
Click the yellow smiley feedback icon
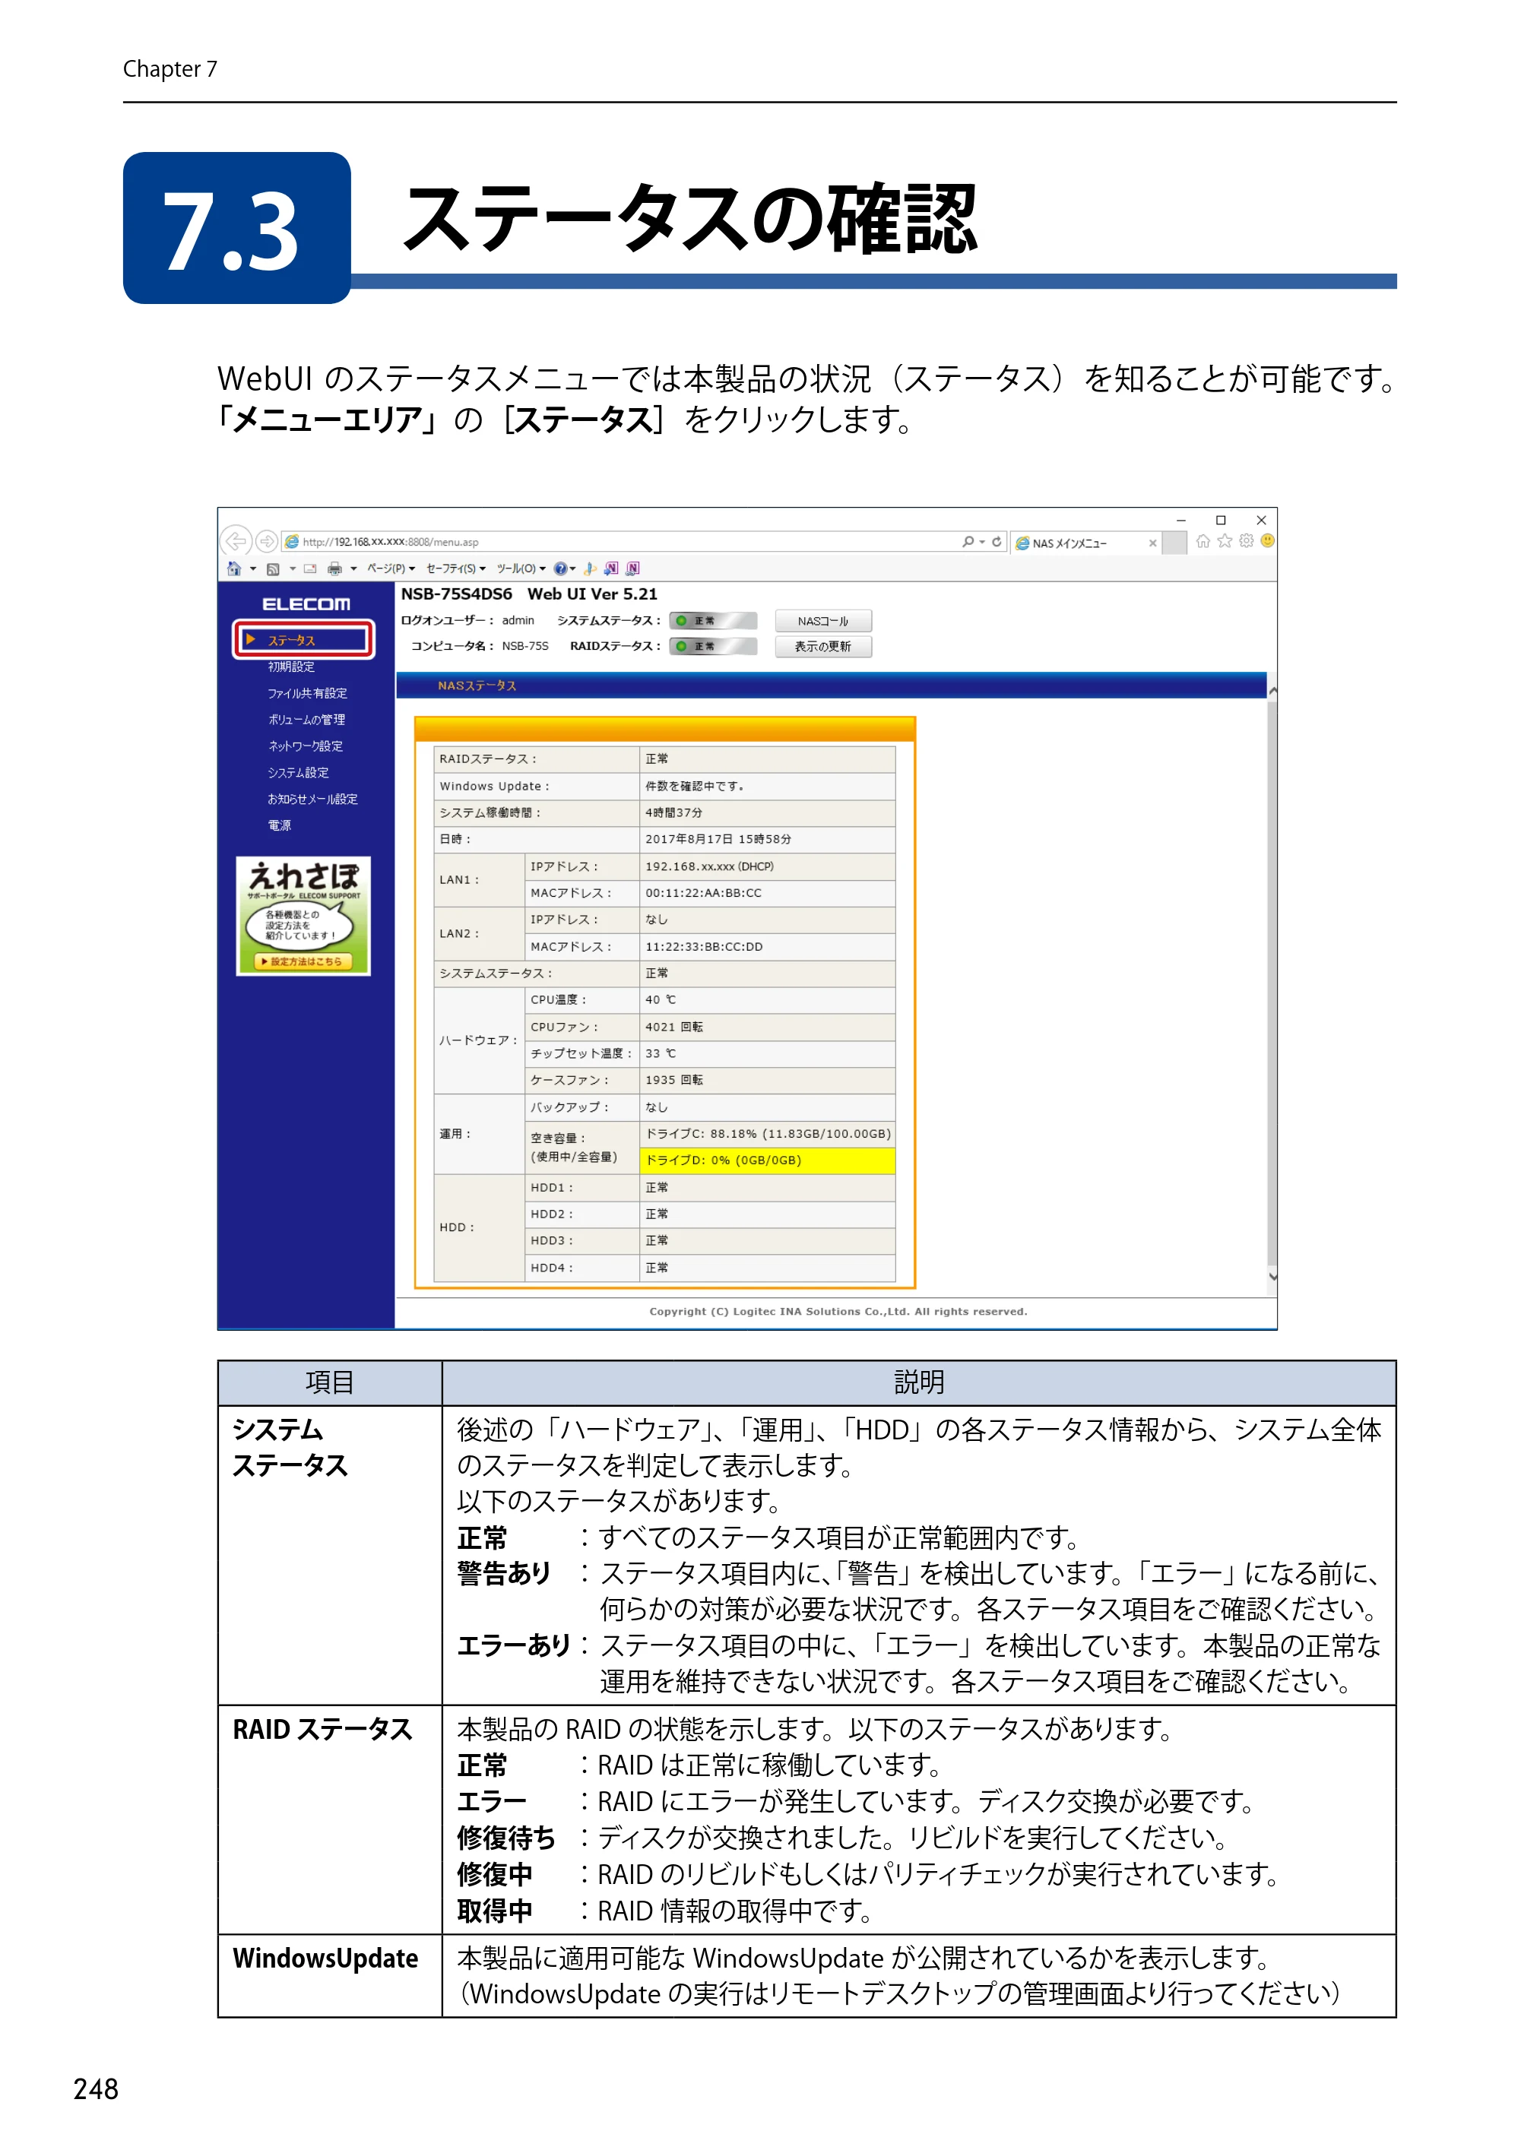1267,541
